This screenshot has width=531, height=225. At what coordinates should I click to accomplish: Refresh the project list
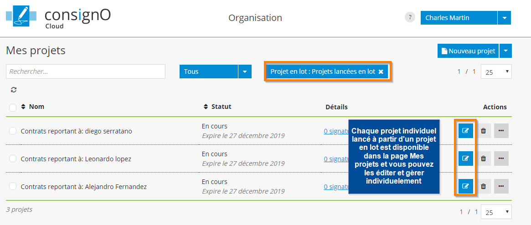point(14,90)
